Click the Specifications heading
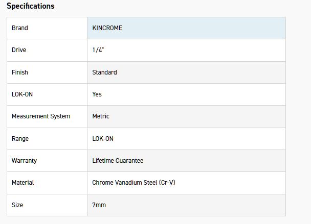311x224 pixels. pos(30,6)
